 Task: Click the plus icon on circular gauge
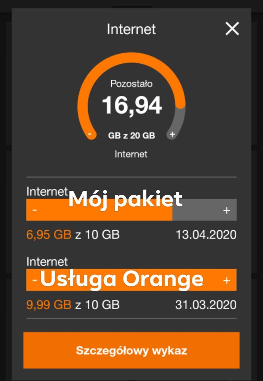tap(172, 134)
